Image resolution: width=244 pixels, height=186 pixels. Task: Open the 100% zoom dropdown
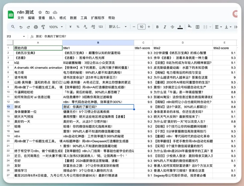coord(56,27)
